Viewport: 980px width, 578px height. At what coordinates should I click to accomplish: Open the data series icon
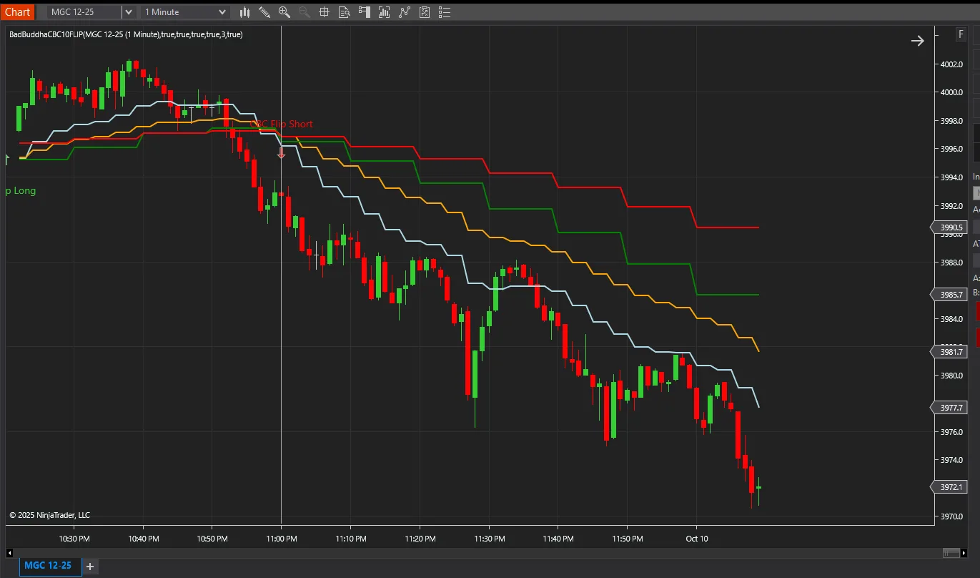[385, 11]
